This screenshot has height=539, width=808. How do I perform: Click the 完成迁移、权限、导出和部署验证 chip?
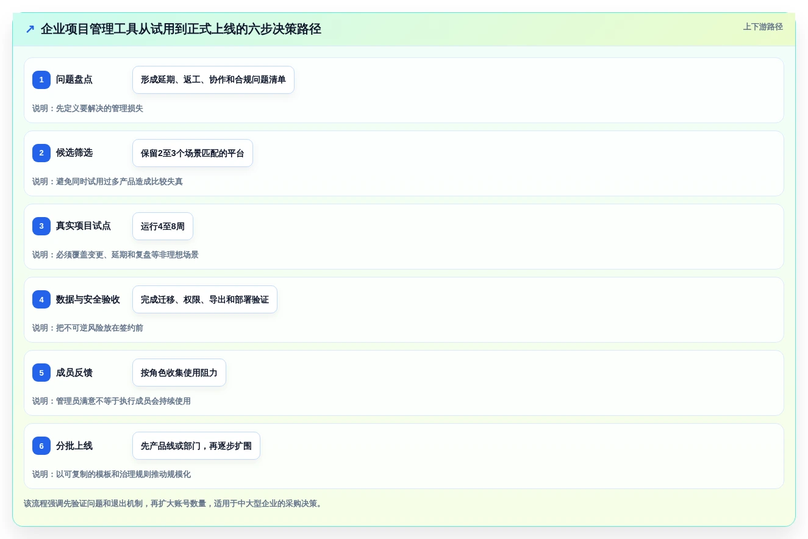(x=205, y=299)
